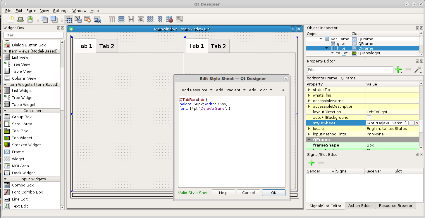Apply Lay Out Vertically
The width and height of the screenshot is (425, 218).
tap(121, 19)
